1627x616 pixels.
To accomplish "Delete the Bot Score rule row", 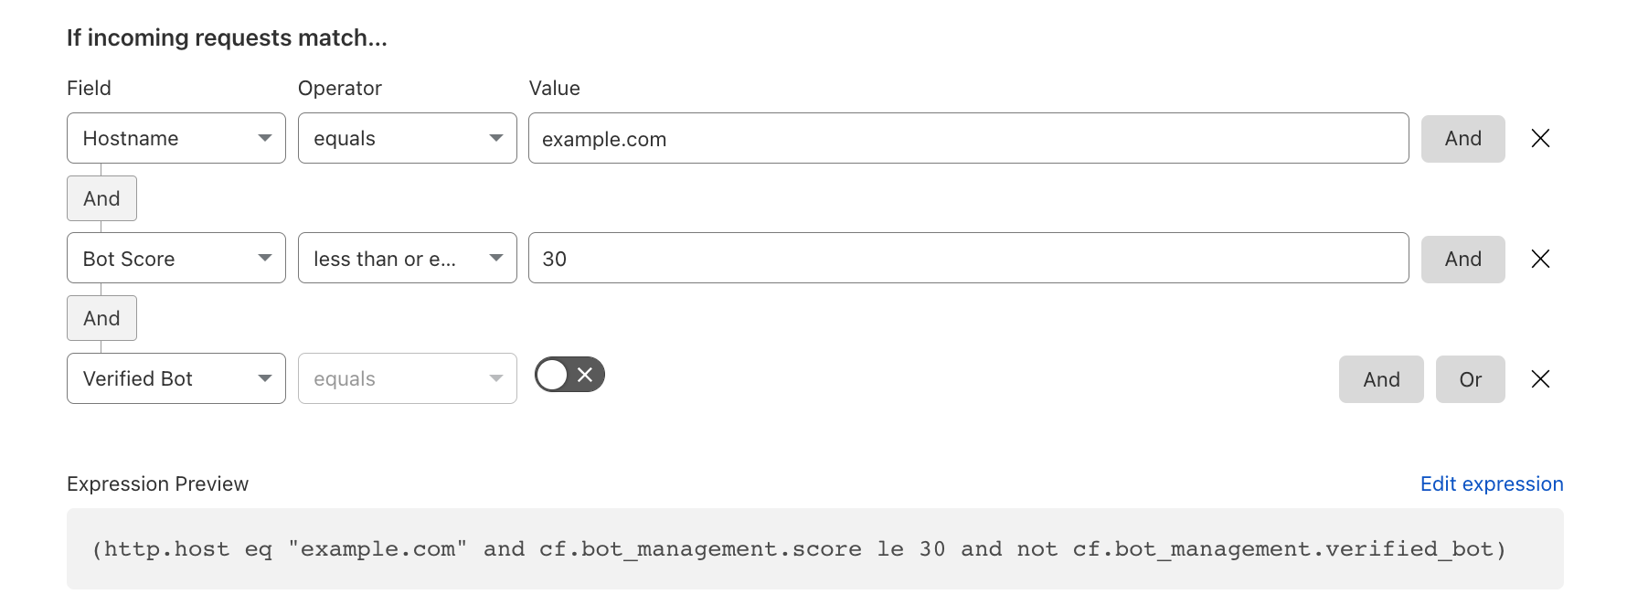I will tap(1540, 260).
